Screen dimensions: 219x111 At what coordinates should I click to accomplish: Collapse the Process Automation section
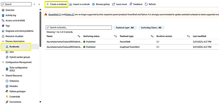coord(3,41)
